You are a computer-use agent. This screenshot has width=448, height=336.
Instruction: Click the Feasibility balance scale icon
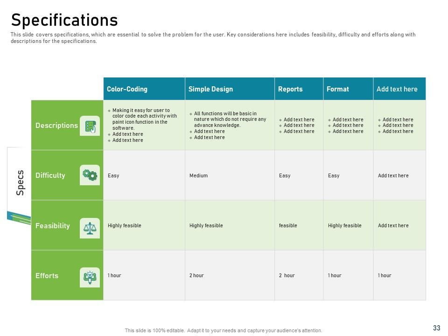point(90,228)
